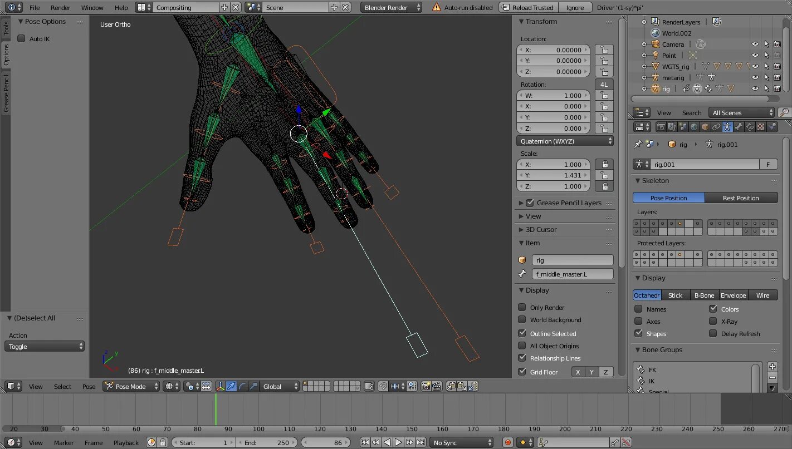Hide the Camera object via eye icon

(x=755, y=44)
